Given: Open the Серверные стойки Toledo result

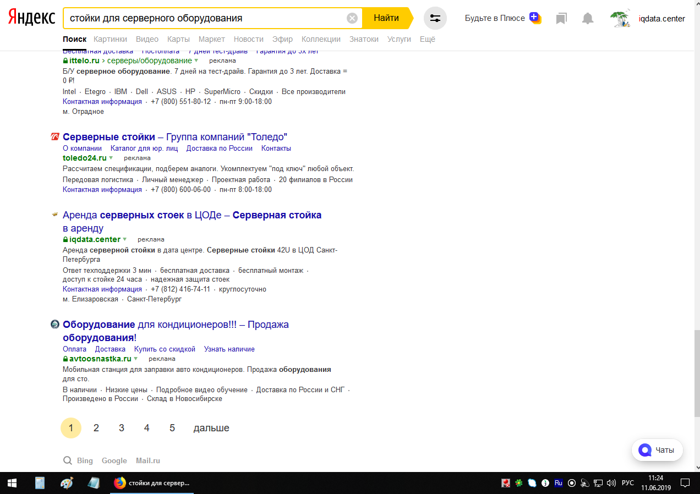Looking at the screenshot, I should click(x=175, y=137).
